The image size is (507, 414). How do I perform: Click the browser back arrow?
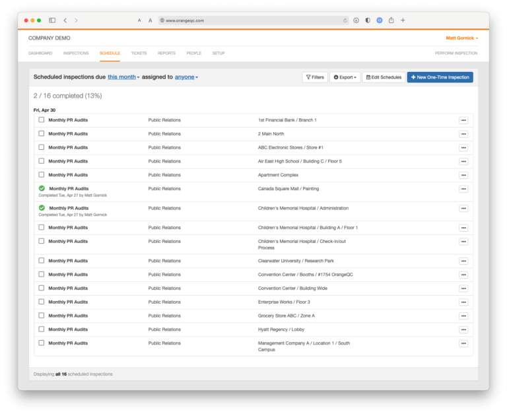65,20
